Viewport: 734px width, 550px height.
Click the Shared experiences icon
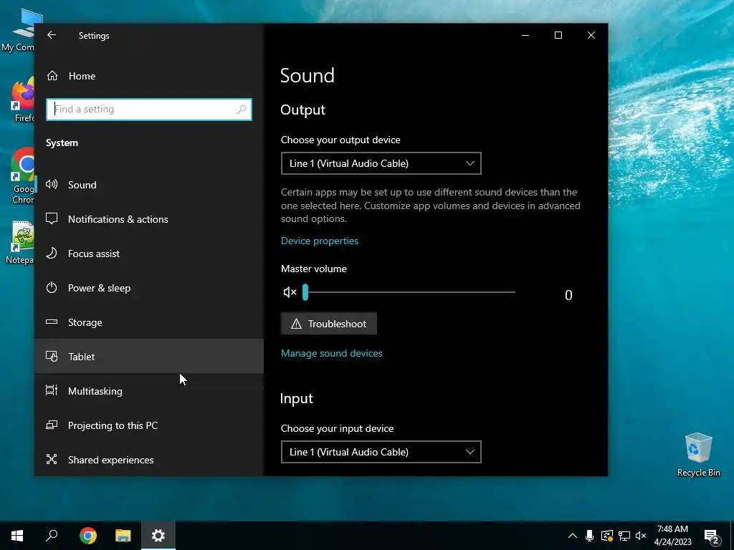[52, 459]
